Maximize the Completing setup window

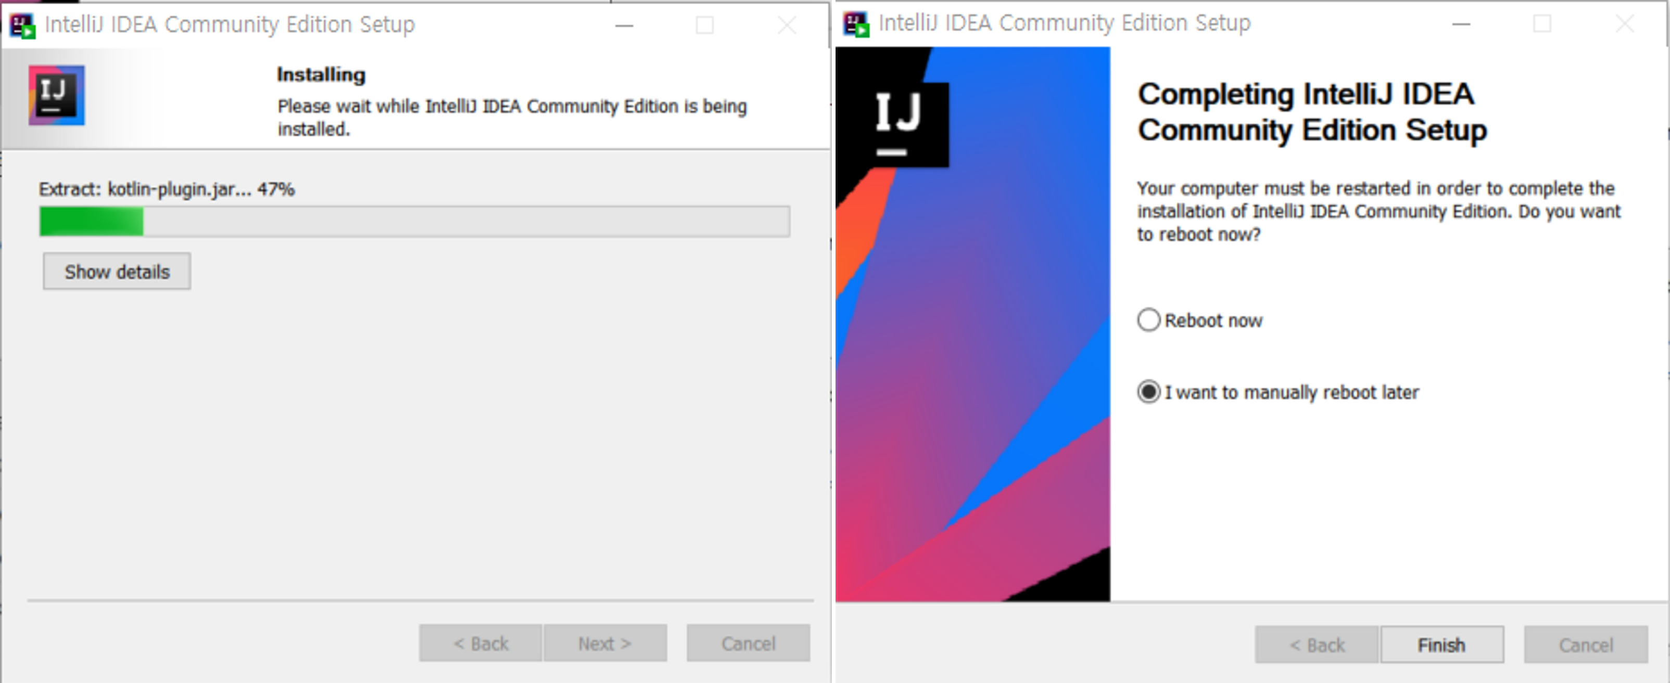coord(1541,24)
